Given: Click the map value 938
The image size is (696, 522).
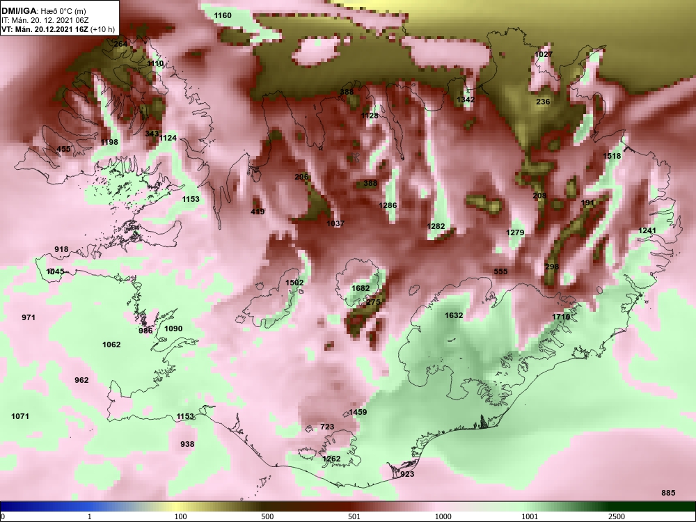Looking at the screenshot, I should (187, 444).
